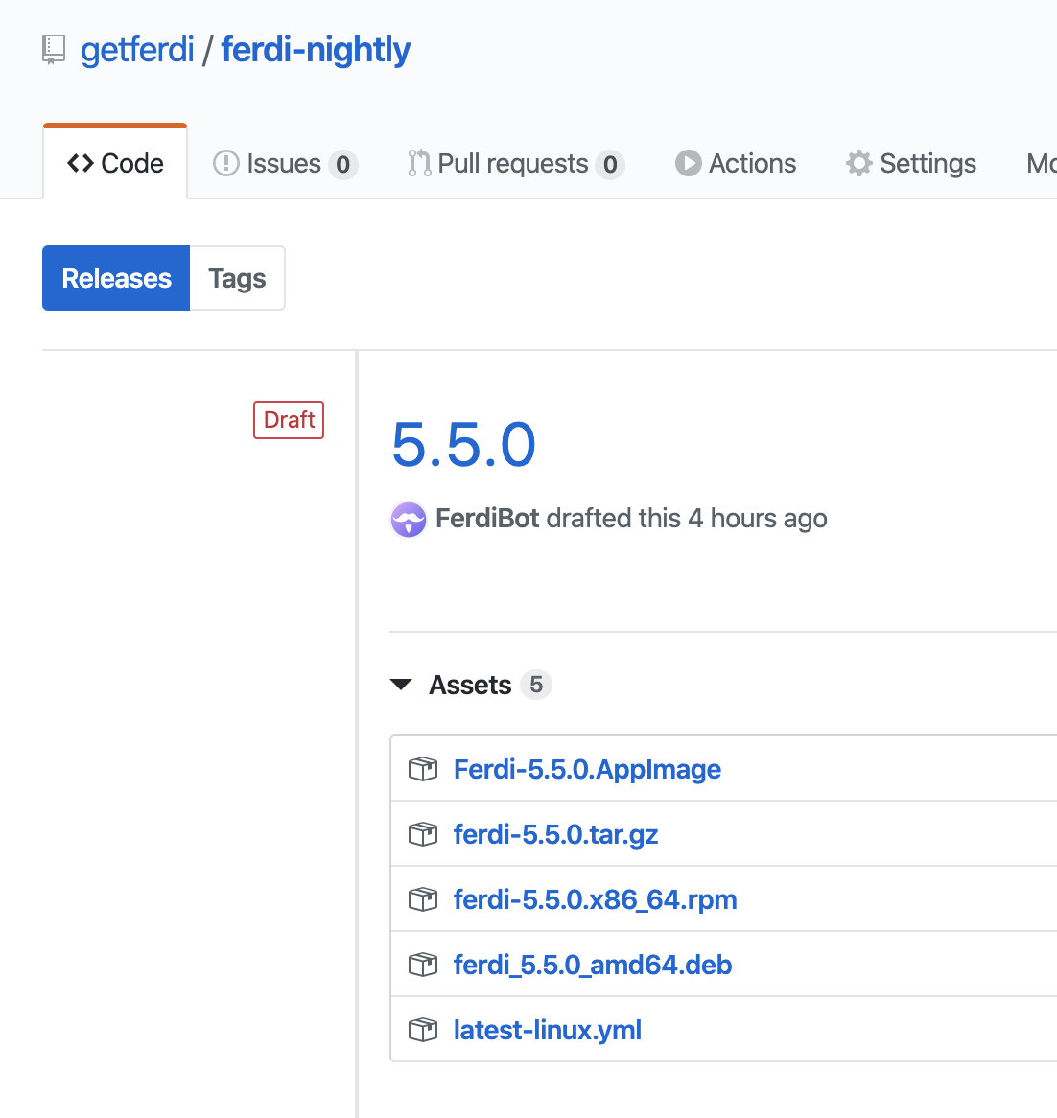The image size is (1057, 1118).
Task: Click the Issues count badge 0
Action: coord(343,165)
